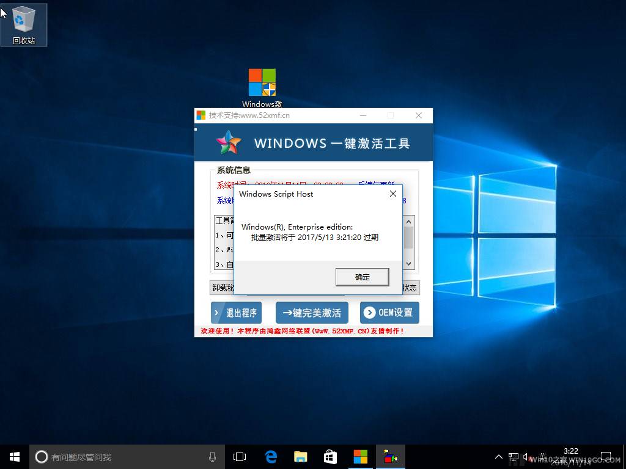Click the colorful star logo in the header
This screenshot has width=626, height=469.
pos(229,142)
